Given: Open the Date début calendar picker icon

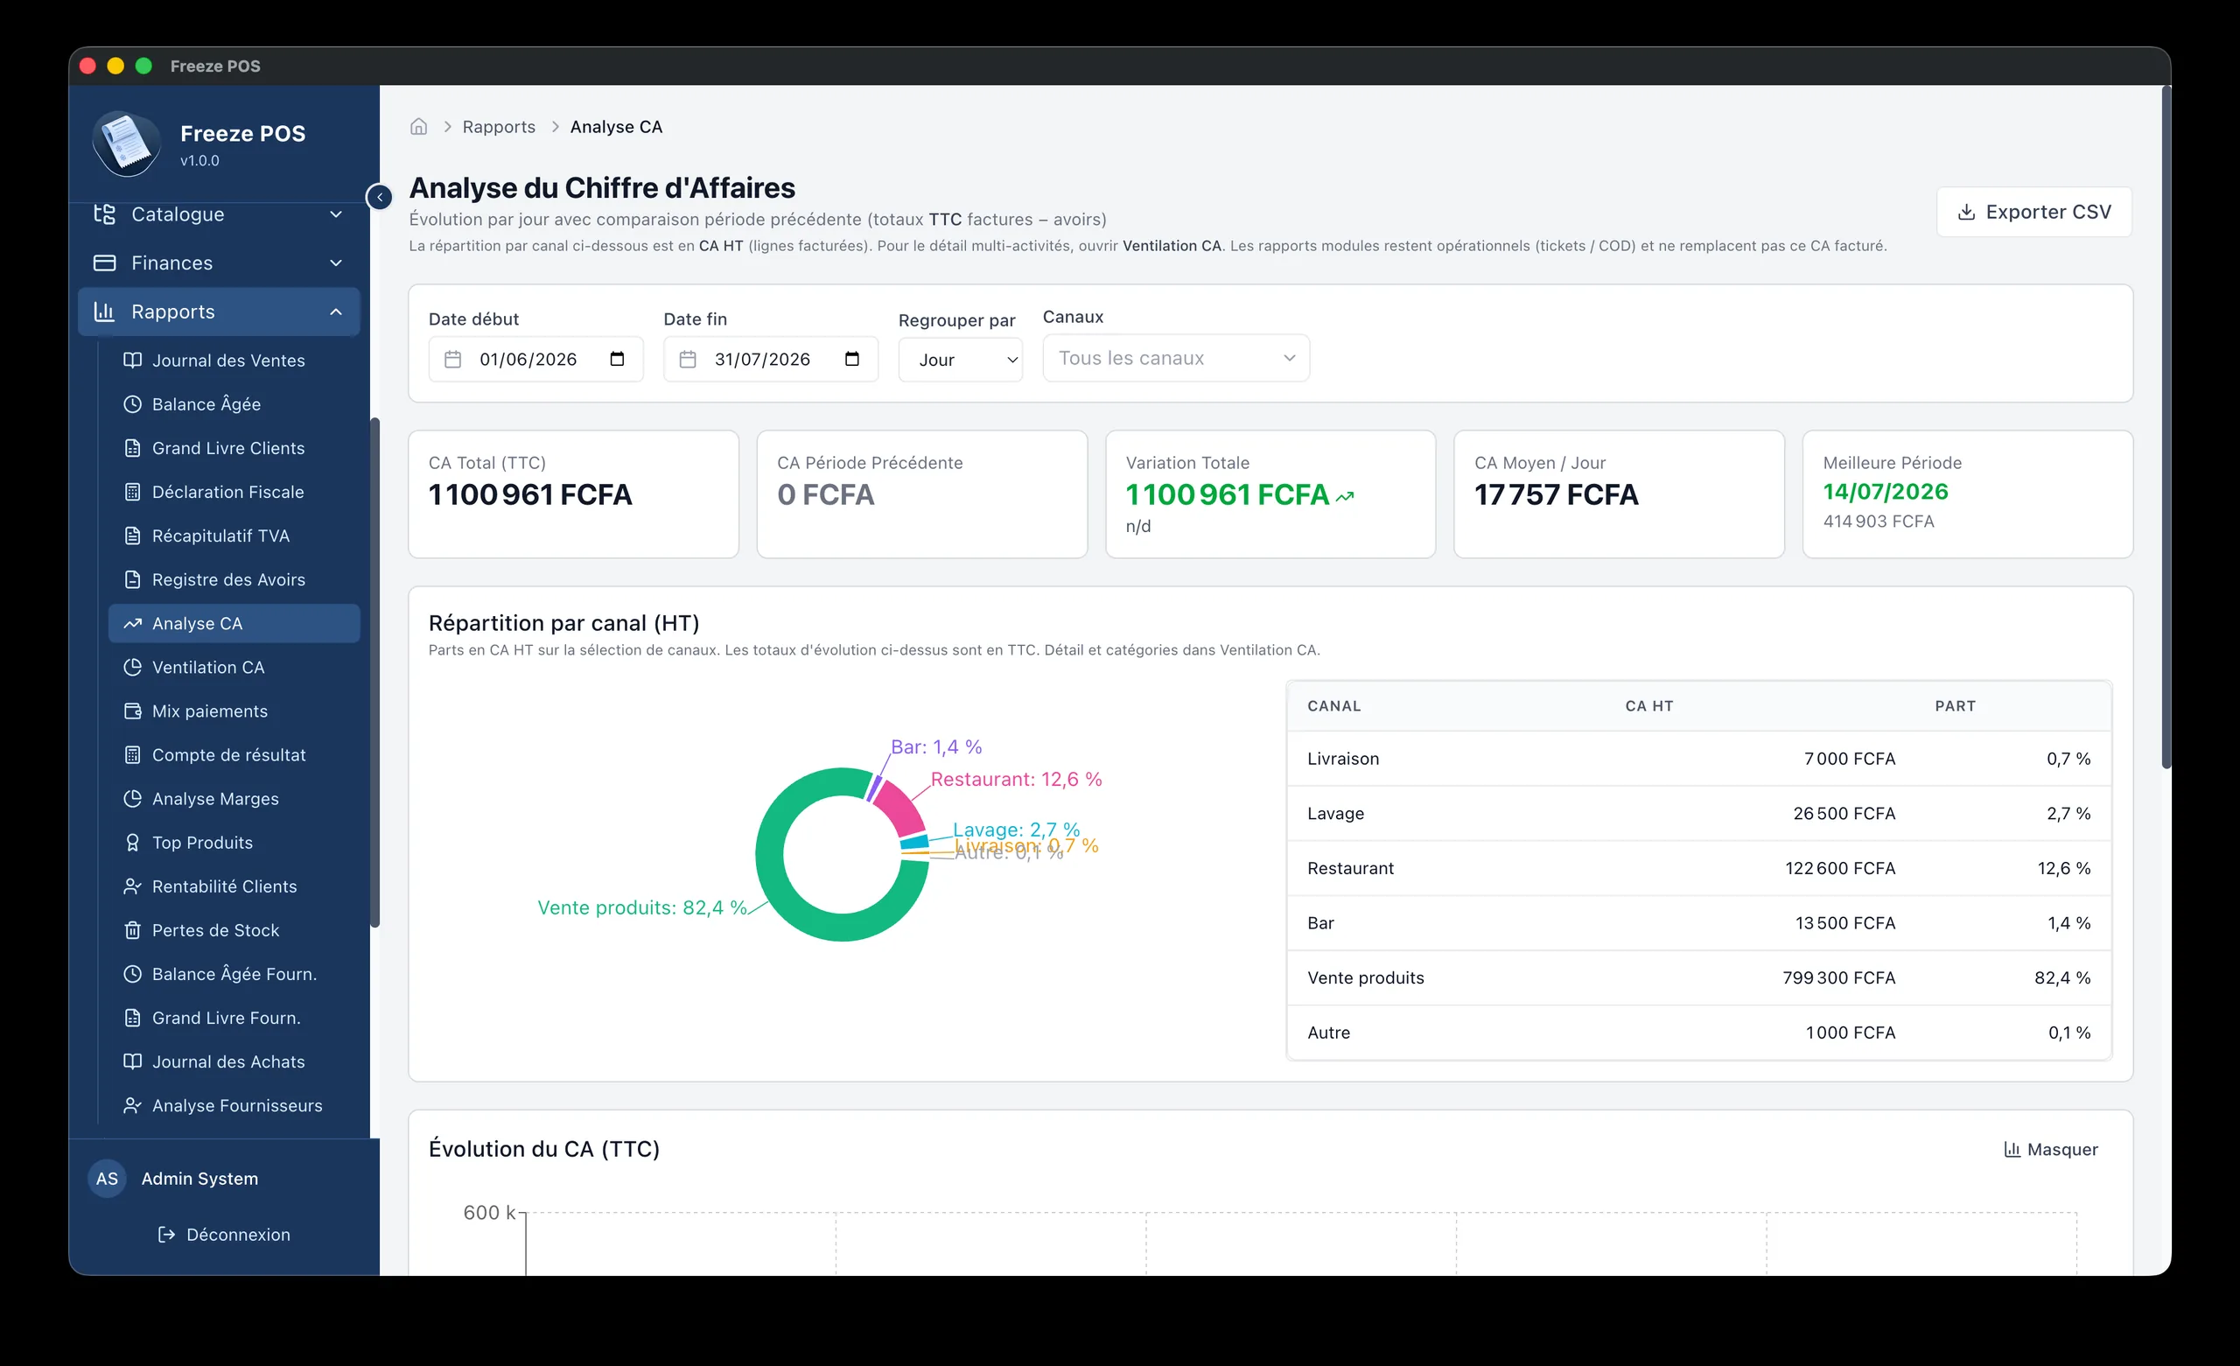Looking at the screenshot, I should 617,358.
